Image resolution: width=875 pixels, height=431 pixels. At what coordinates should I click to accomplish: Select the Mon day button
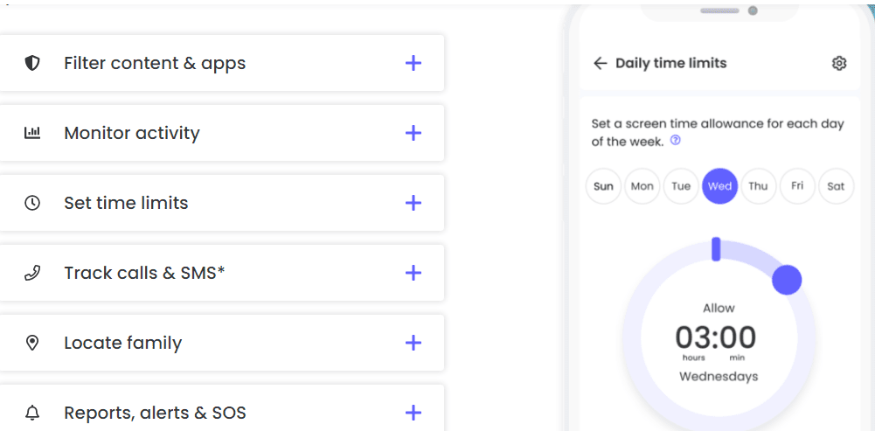pos(642,186)
